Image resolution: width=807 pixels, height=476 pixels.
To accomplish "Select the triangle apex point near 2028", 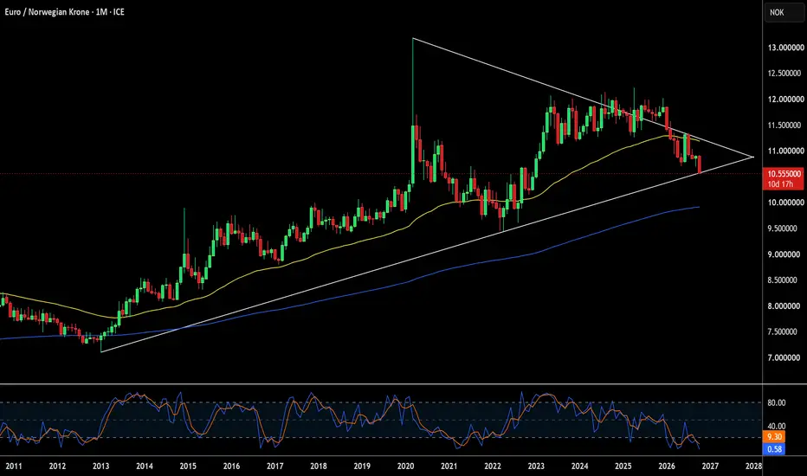I will pyautogui.click(x=753, y=157).
